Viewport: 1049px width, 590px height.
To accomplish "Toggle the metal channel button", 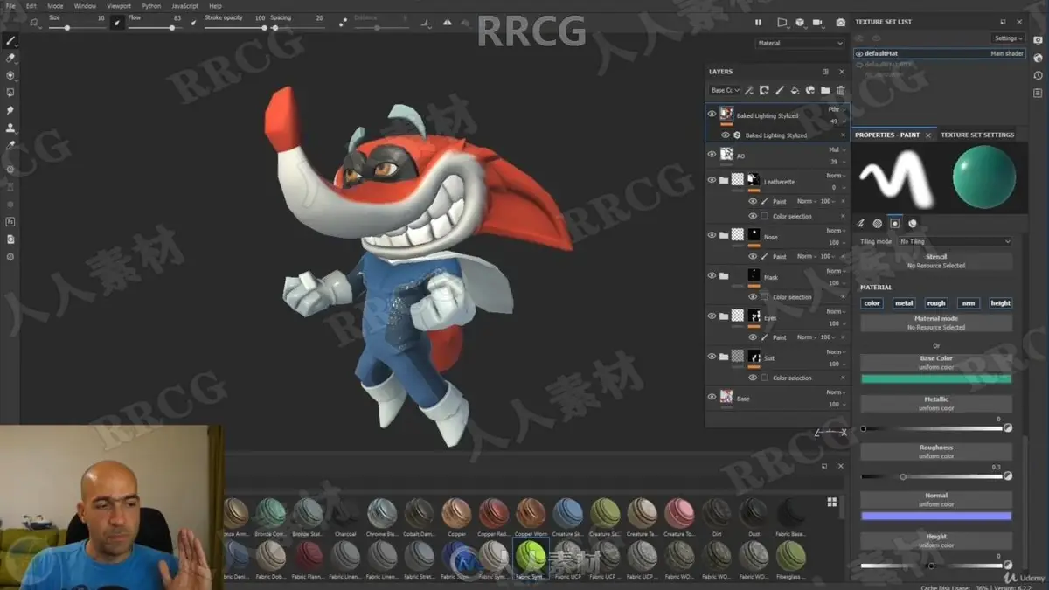I will [904, 303].
